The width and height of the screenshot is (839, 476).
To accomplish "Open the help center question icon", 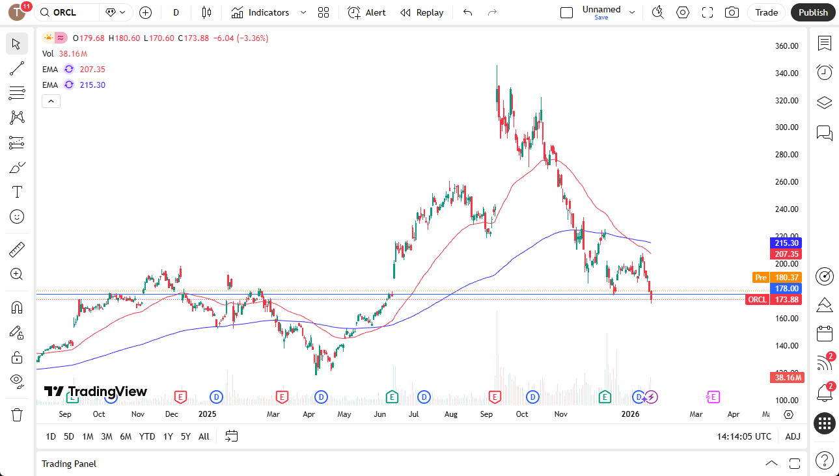I will pos(825,460).
